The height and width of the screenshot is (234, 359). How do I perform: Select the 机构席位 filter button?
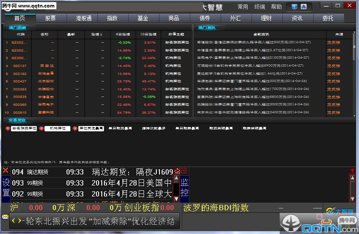coord(57,128)
